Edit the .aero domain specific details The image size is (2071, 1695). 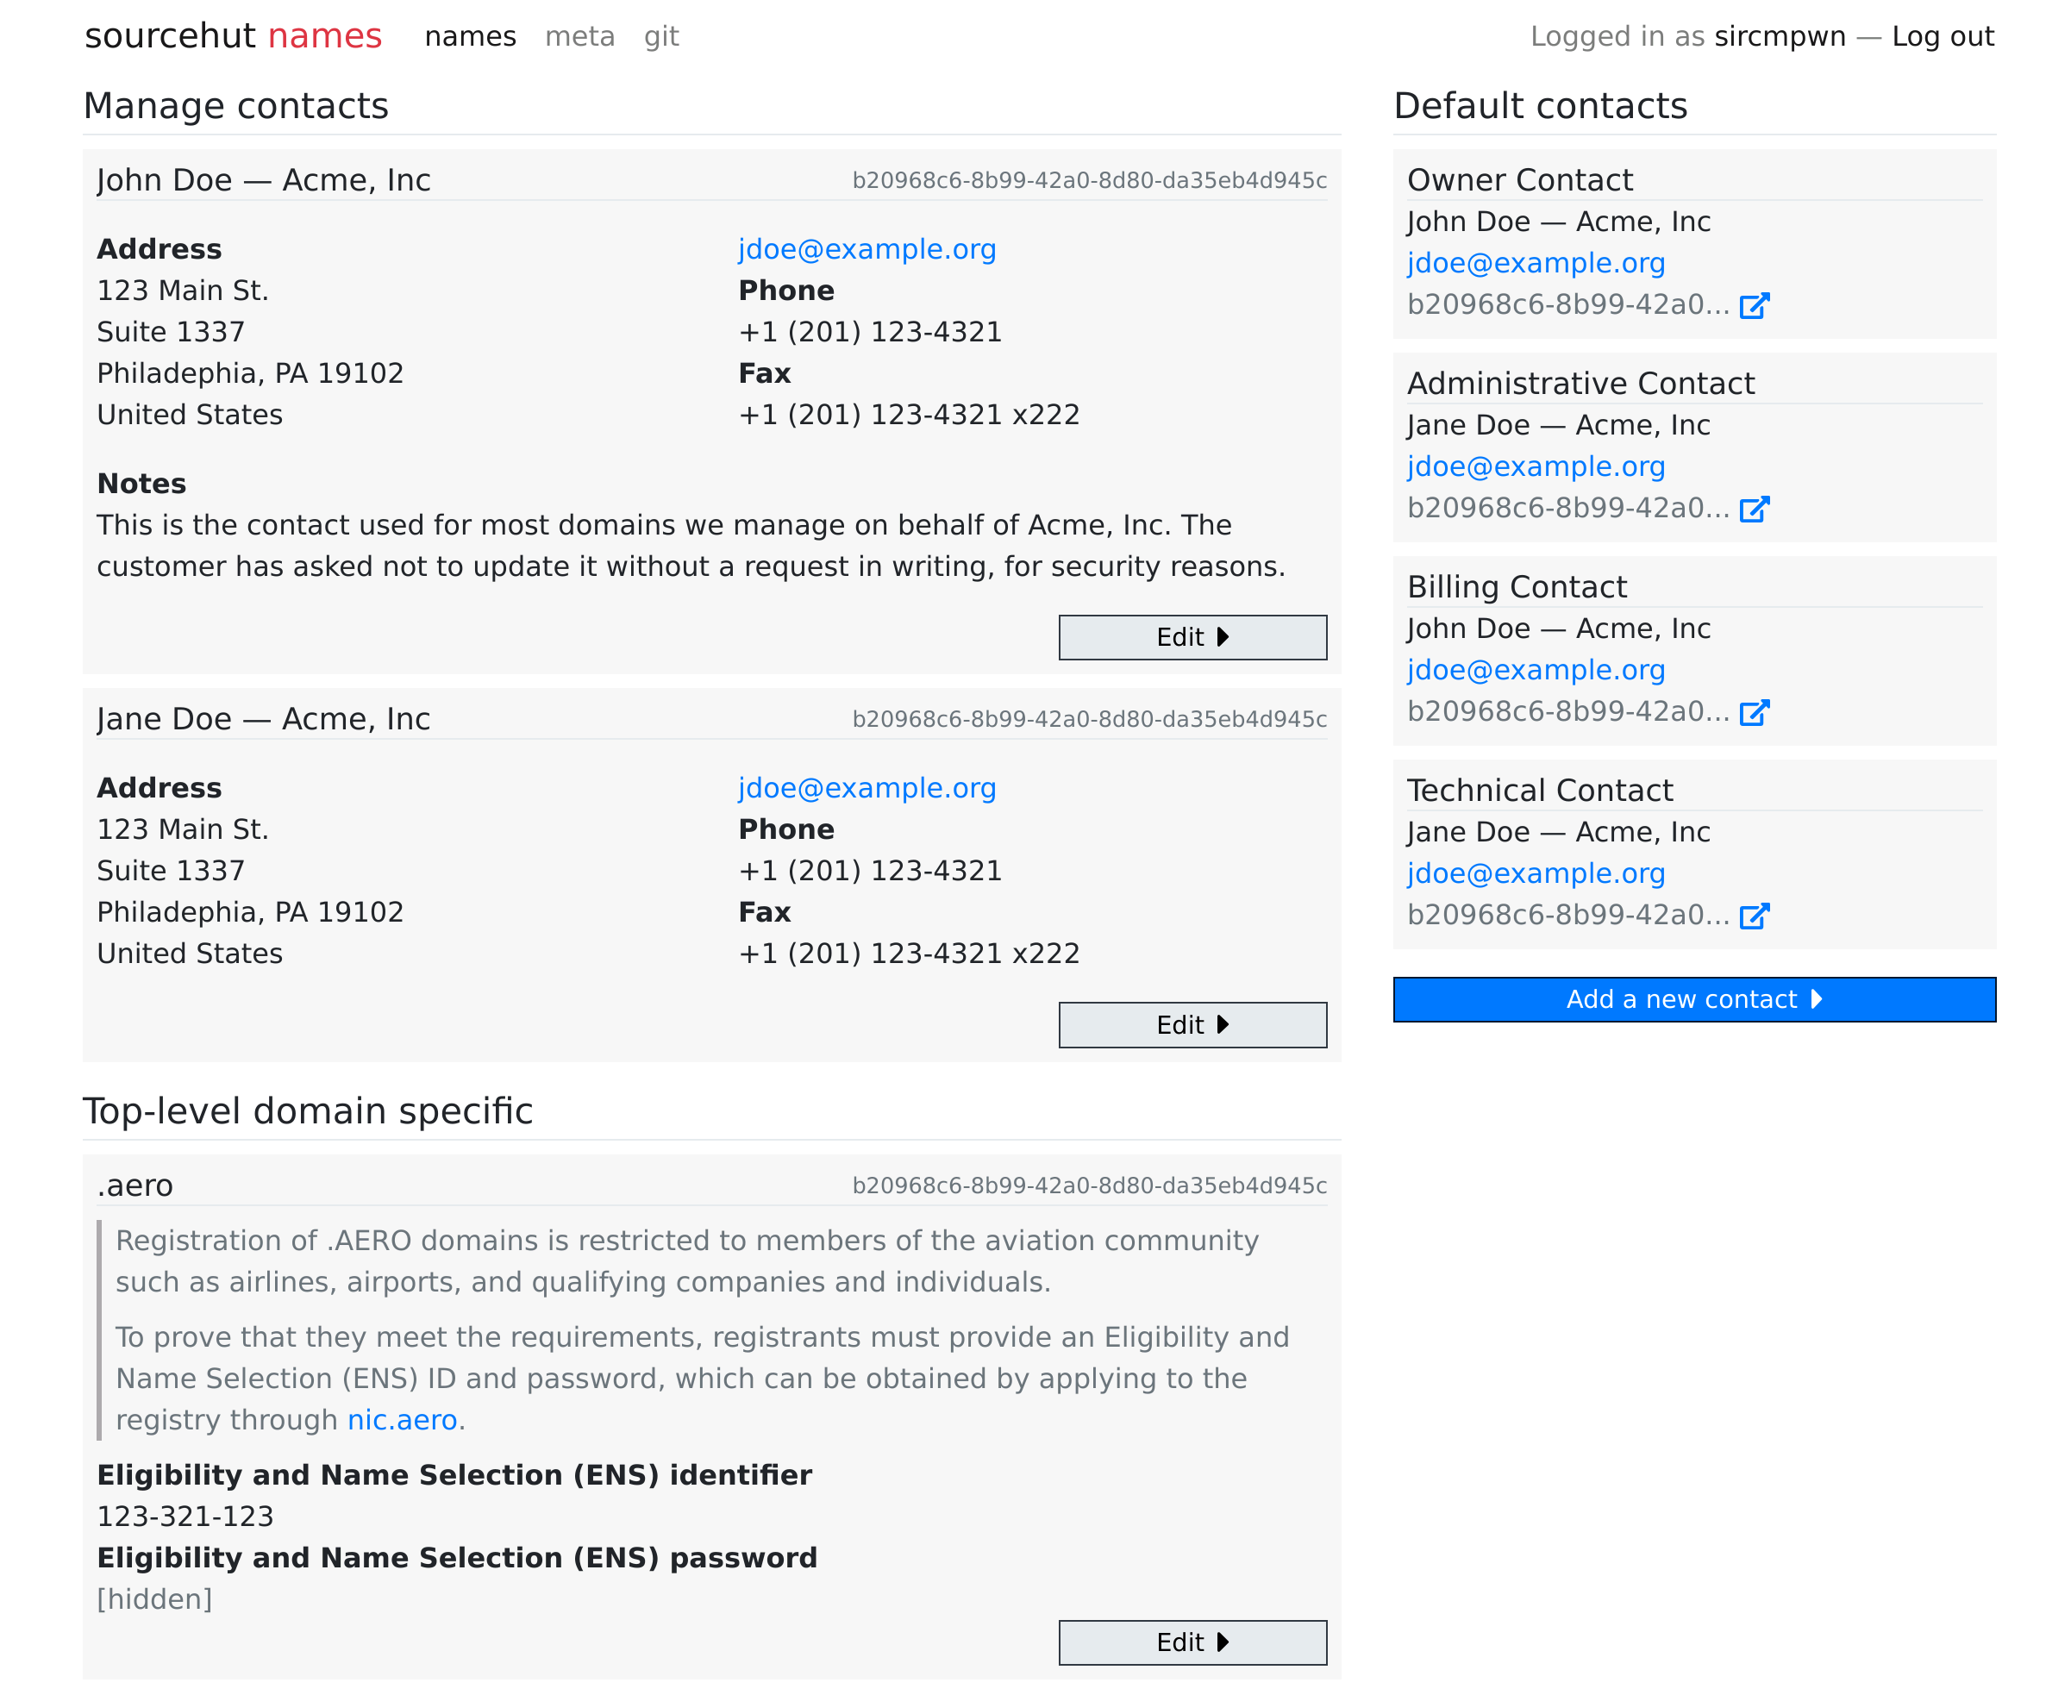[x=1192, y=1642]
